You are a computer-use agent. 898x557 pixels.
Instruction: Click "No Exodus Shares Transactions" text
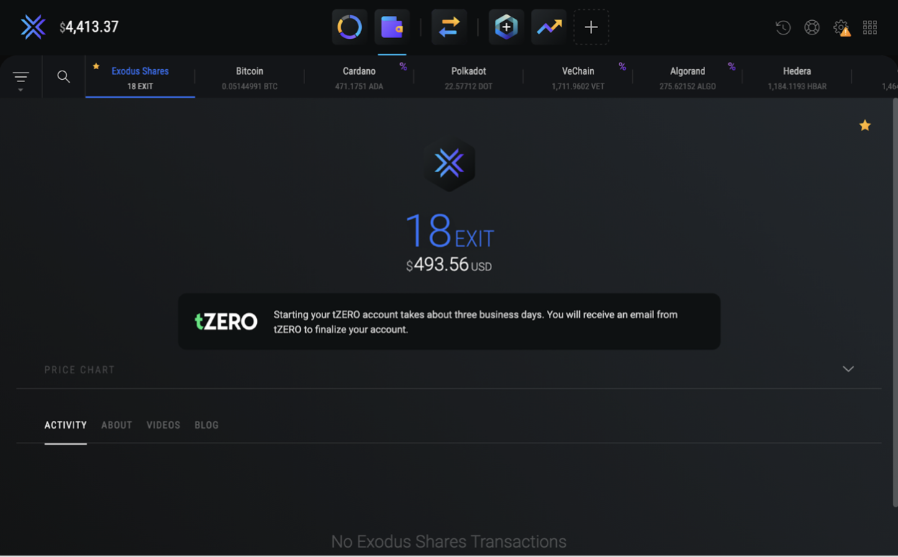(x=449, y=541)
